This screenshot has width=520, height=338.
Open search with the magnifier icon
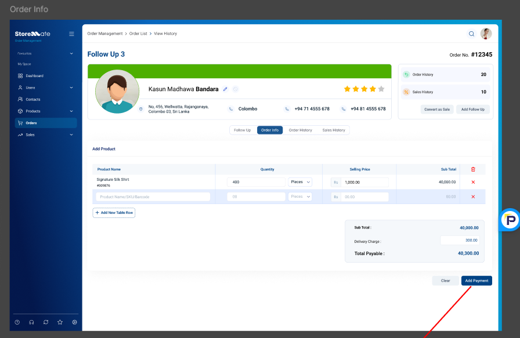pyautogui.click(x=471, y=34)
